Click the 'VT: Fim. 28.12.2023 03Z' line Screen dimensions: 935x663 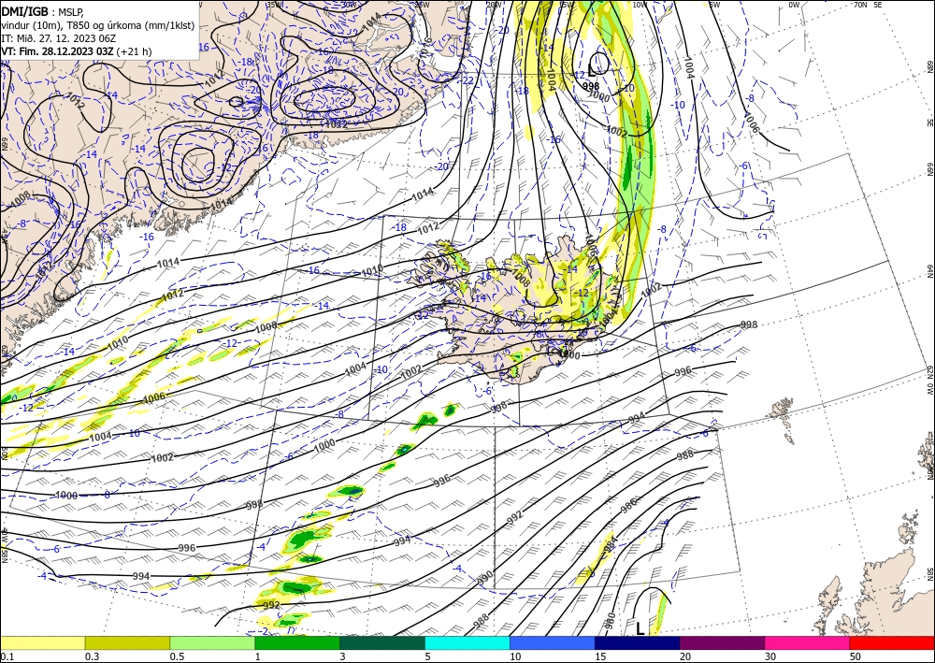pos(57,51)
